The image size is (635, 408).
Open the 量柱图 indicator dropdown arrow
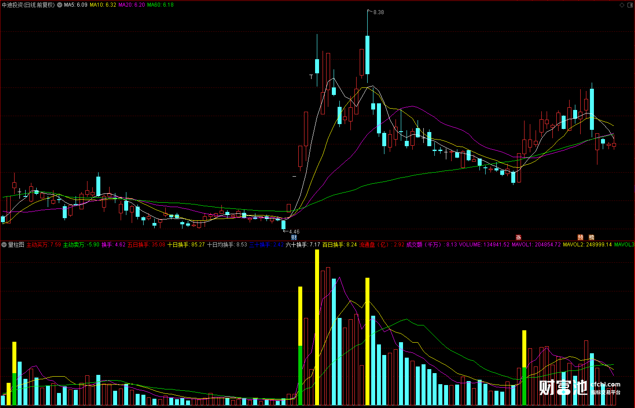tap(4, 245)
